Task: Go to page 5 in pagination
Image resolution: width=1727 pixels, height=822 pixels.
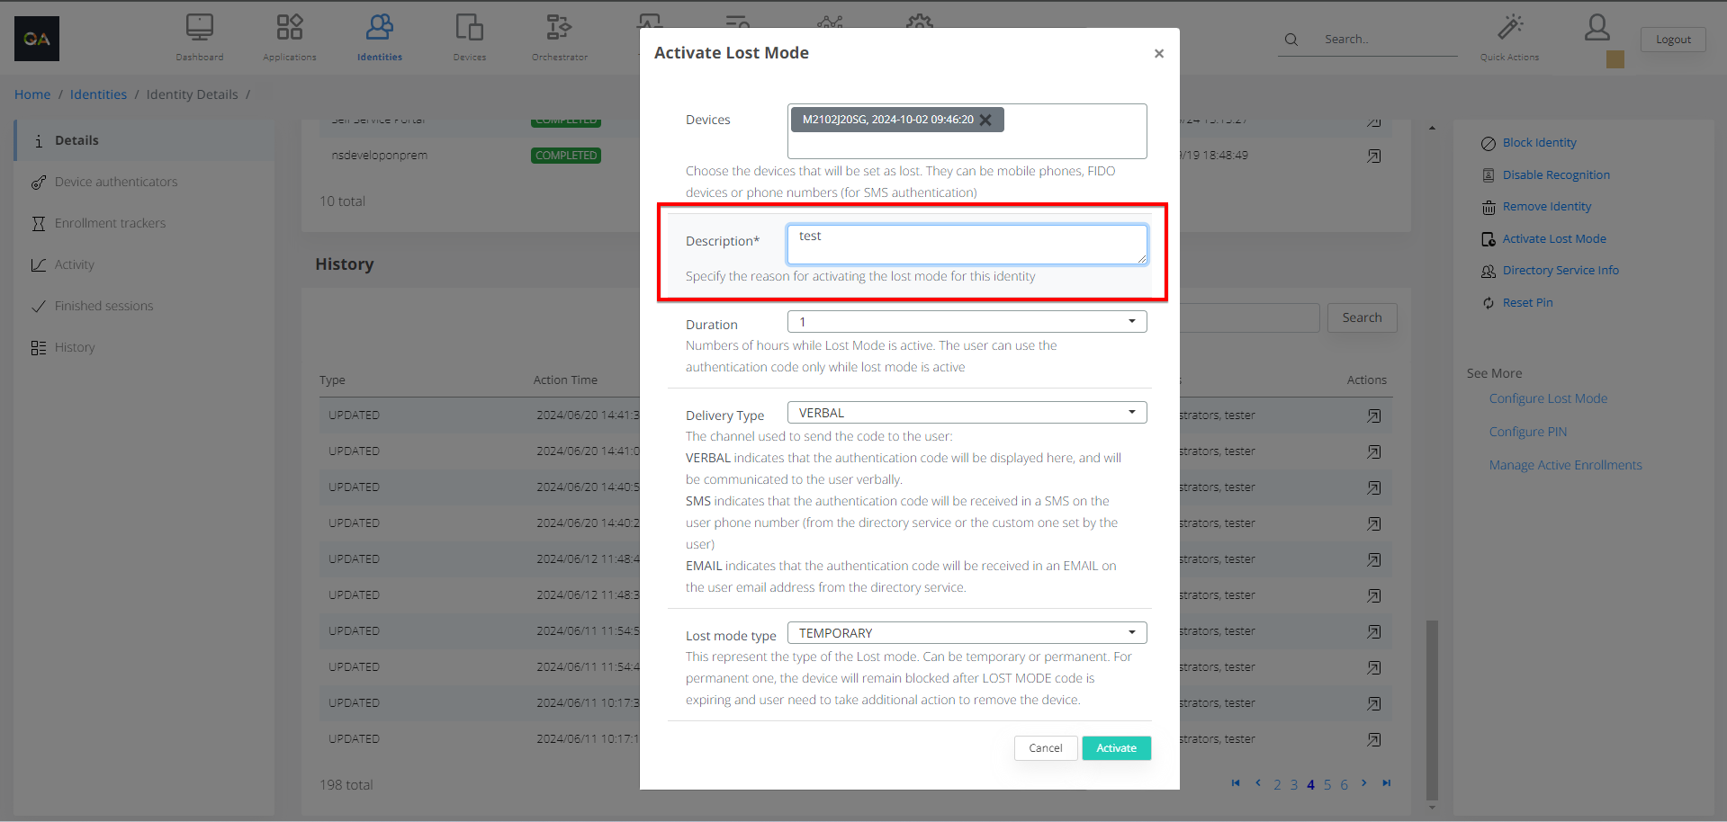Action: 1327,785
